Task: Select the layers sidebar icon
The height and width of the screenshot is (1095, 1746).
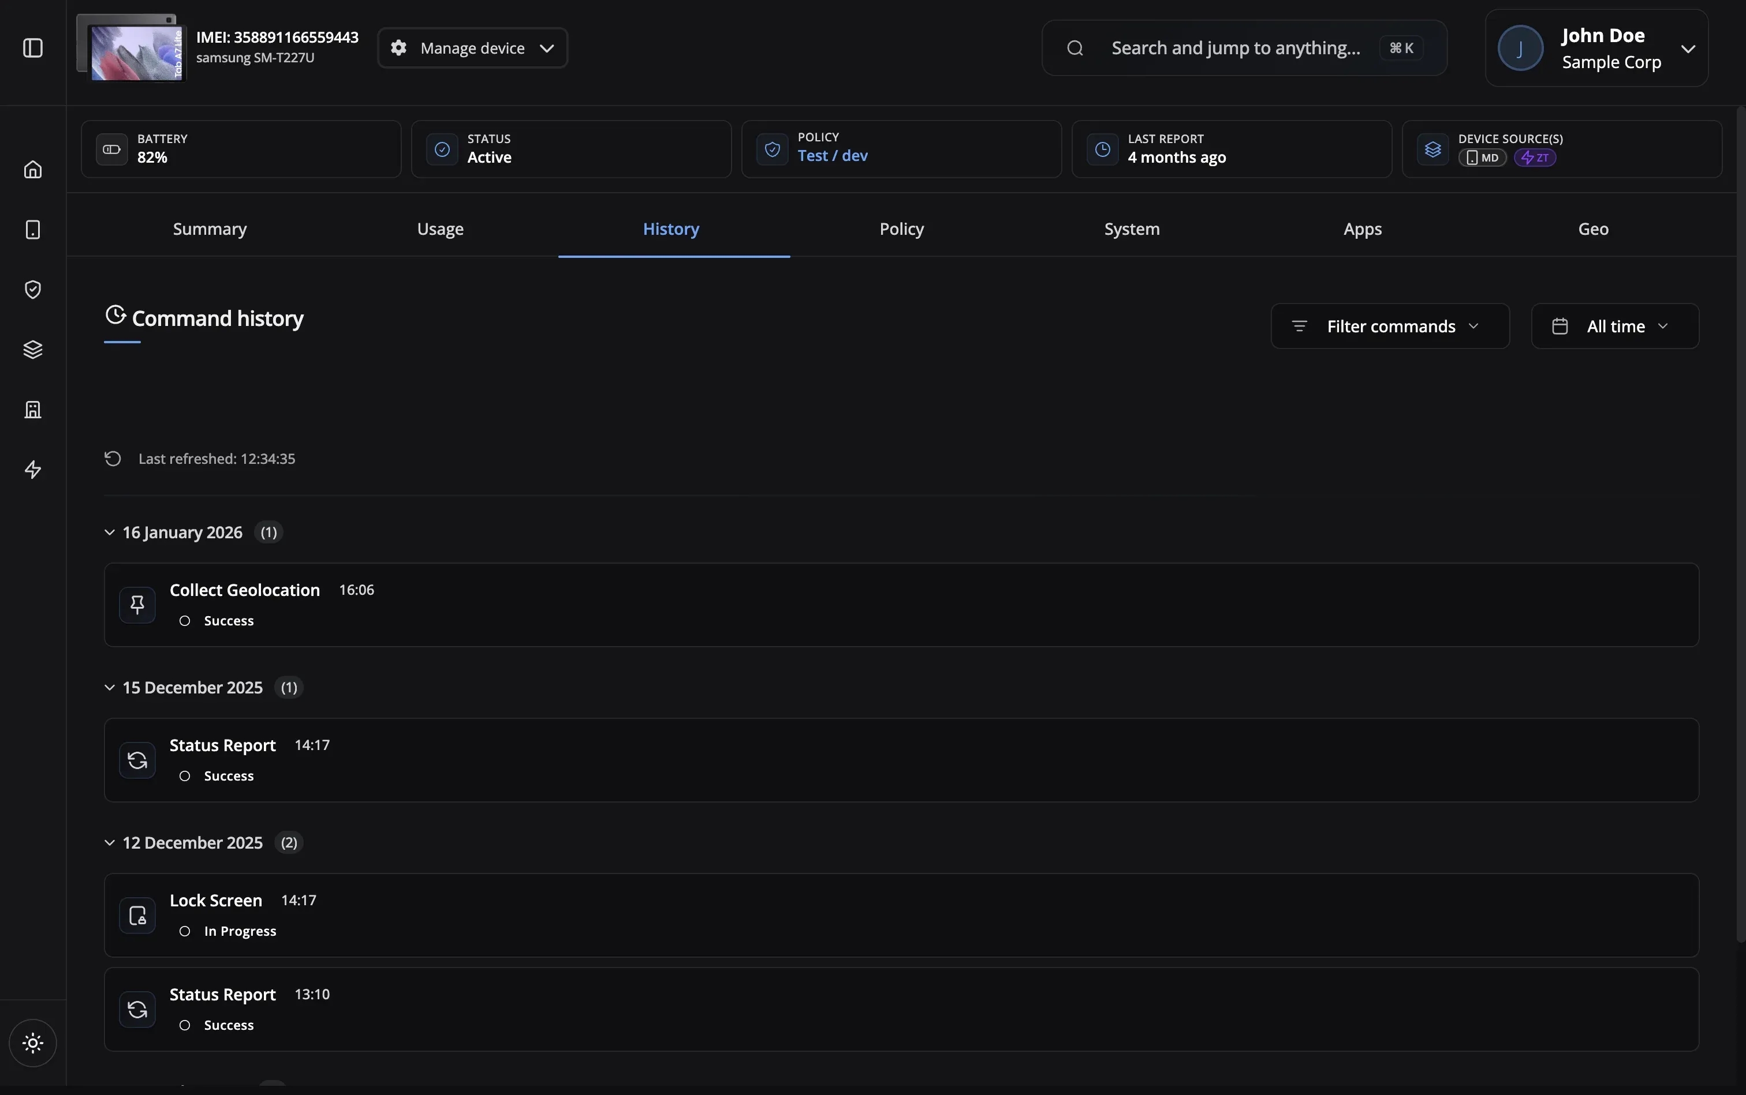Action: point(32,350)
